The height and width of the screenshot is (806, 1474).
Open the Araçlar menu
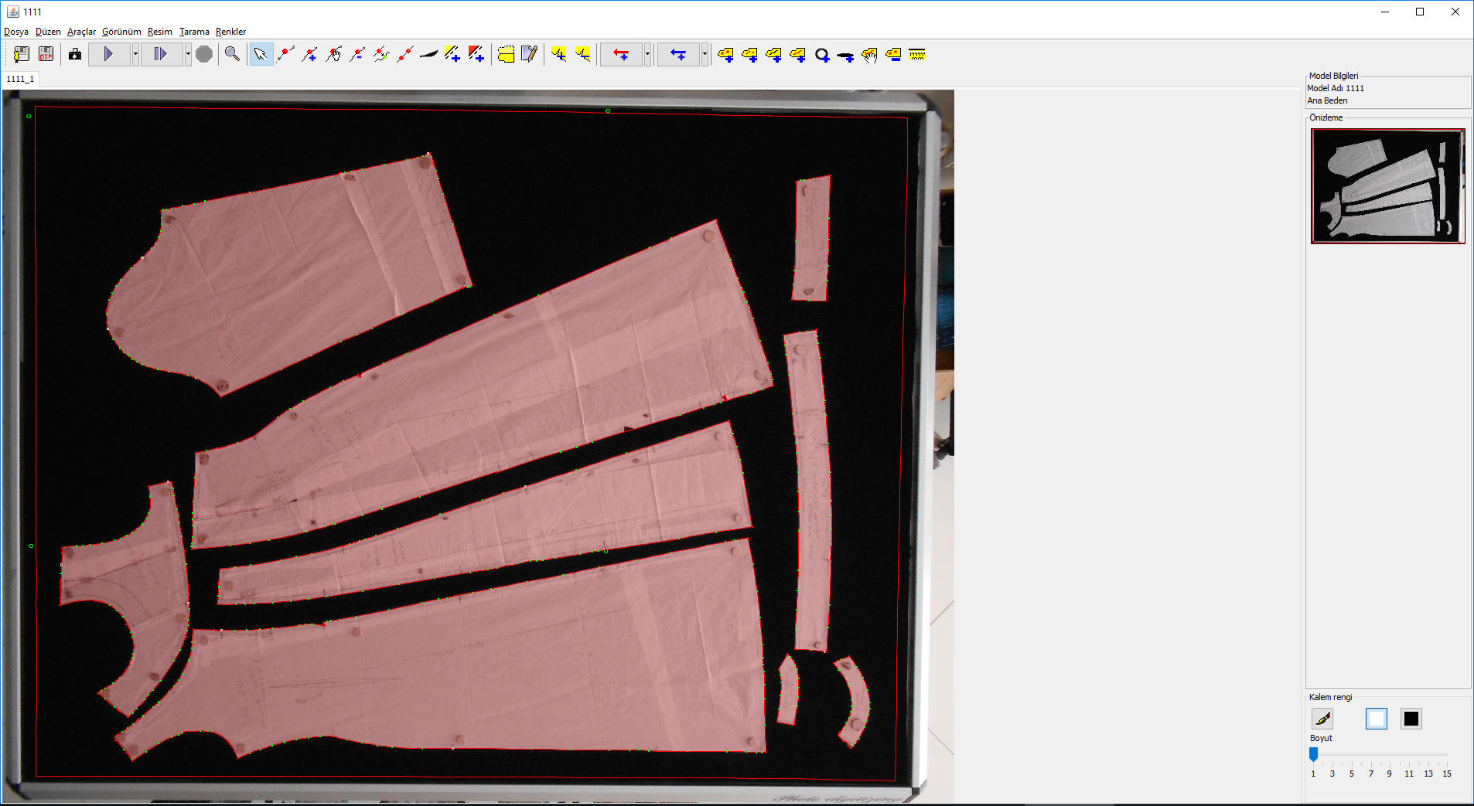(81, 32)
